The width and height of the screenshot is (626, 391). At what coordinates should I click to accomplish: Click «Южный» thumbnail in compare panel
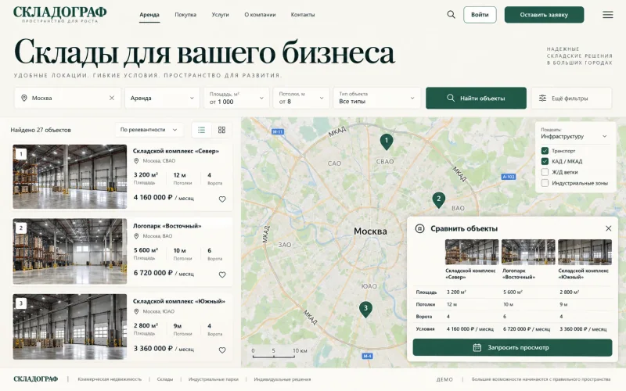(x=585, y=252)
